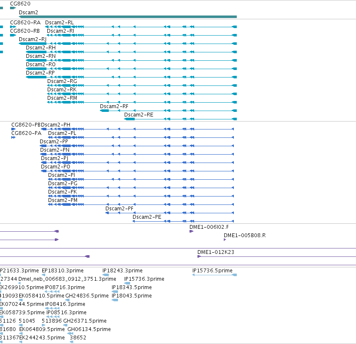Choose the Dscam2-RK transcript label
The height and width of the screenshot is (344, 356).
coord(62,90)
